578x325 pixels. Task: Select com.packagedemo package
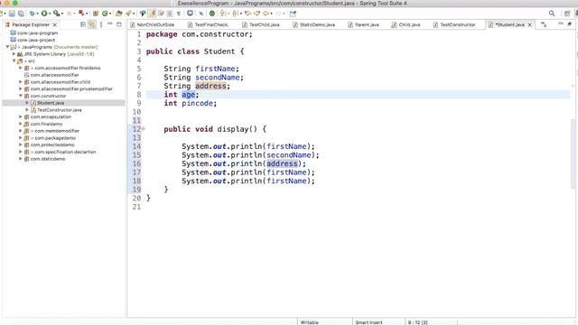point(52,138)
